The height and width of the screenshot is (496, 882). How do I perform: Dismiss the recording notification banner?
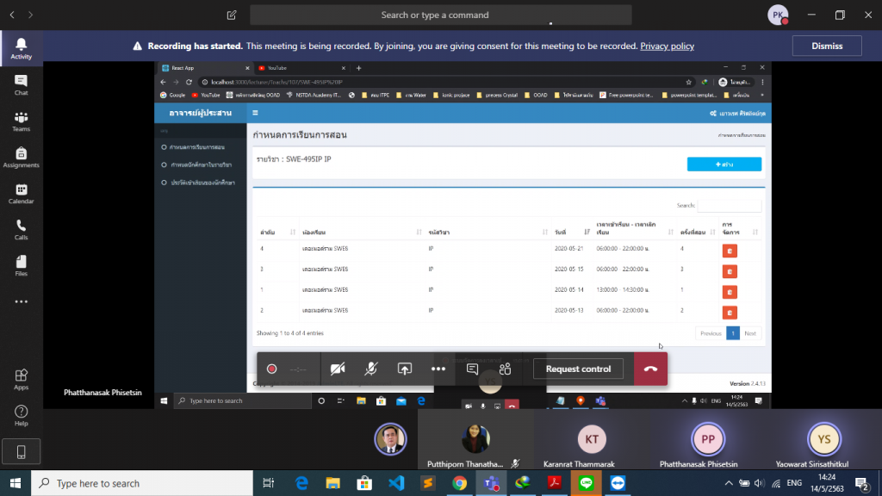coord(827,46)
